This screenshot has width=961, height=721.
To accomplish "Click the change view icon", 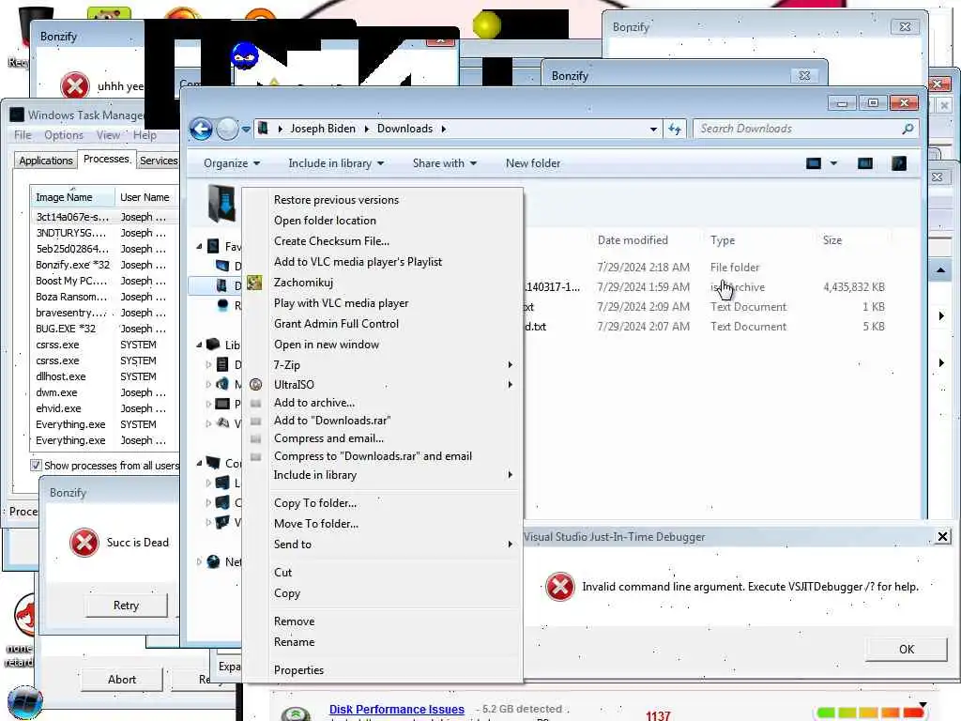I will tap(814, 163).
